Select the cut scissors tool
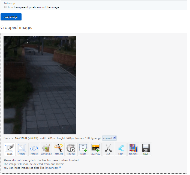The image size is (190, 175). [108, 149]
